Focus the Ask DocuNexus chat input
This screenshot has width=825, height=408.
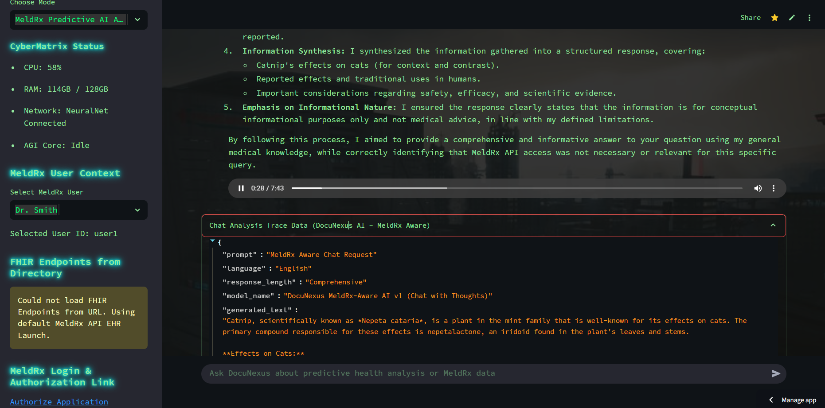[x=485, y=373]
